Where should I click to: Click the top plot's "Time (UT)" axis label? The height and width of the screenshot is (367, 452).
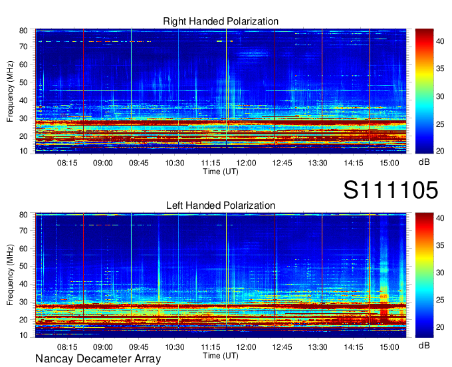(x=221, y=172)
